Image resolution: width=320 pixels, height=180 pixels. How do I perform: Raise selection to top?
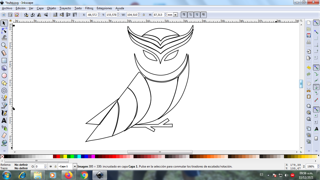(x=75, y=15)
